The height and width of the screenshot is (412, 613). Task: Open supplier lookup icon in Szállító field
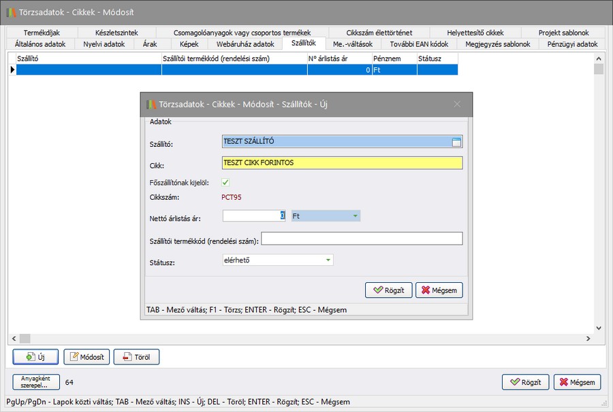(x=456, y=141)
